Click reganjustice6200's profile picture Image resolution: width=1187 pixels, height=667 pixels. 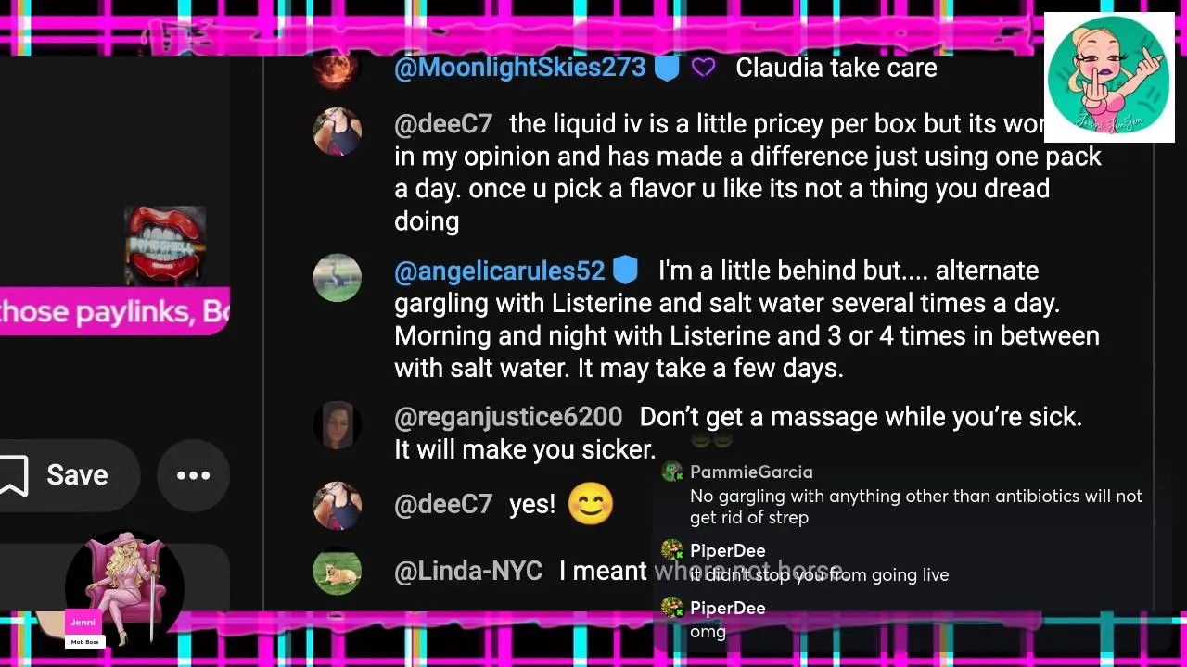pyautogui.click(x=337, y=425)
